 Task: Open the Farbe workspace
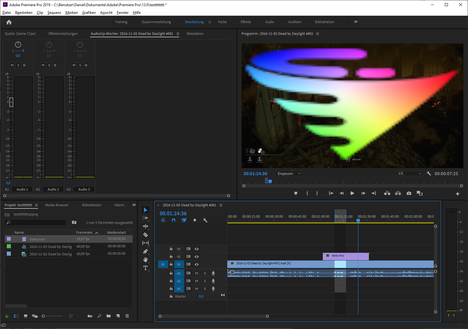click(x=222, y=22)
